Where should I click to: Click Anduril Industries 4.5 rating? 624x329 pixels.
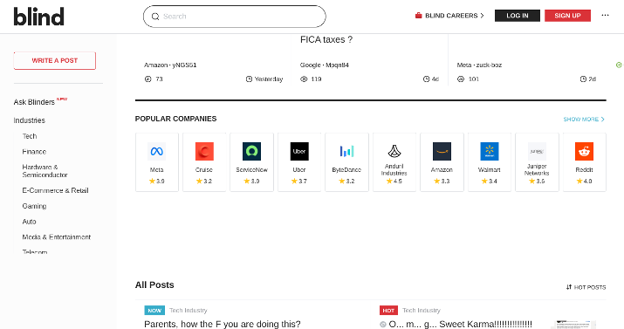[394, 181]
